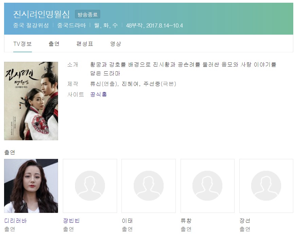
Task: Click the 류창 cast name
Action: coord(186,221)
